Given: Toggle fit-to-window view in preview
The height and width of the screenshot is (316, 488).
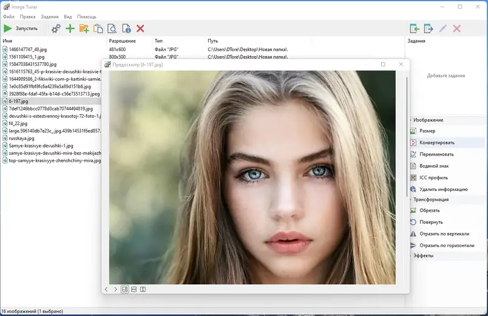Looking at the screenshot, I should pos(124,289).
